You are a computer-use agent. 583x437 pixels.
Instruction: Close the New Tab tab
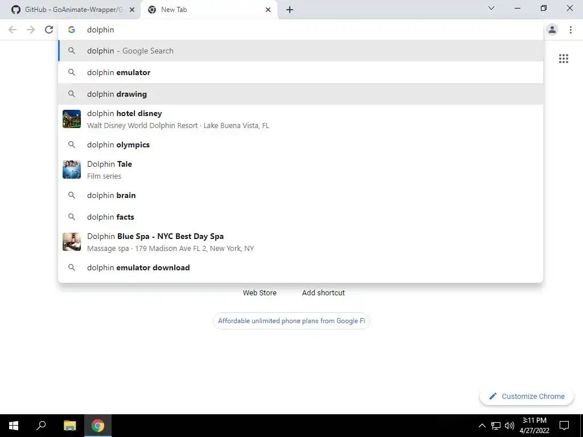point(268,10)
